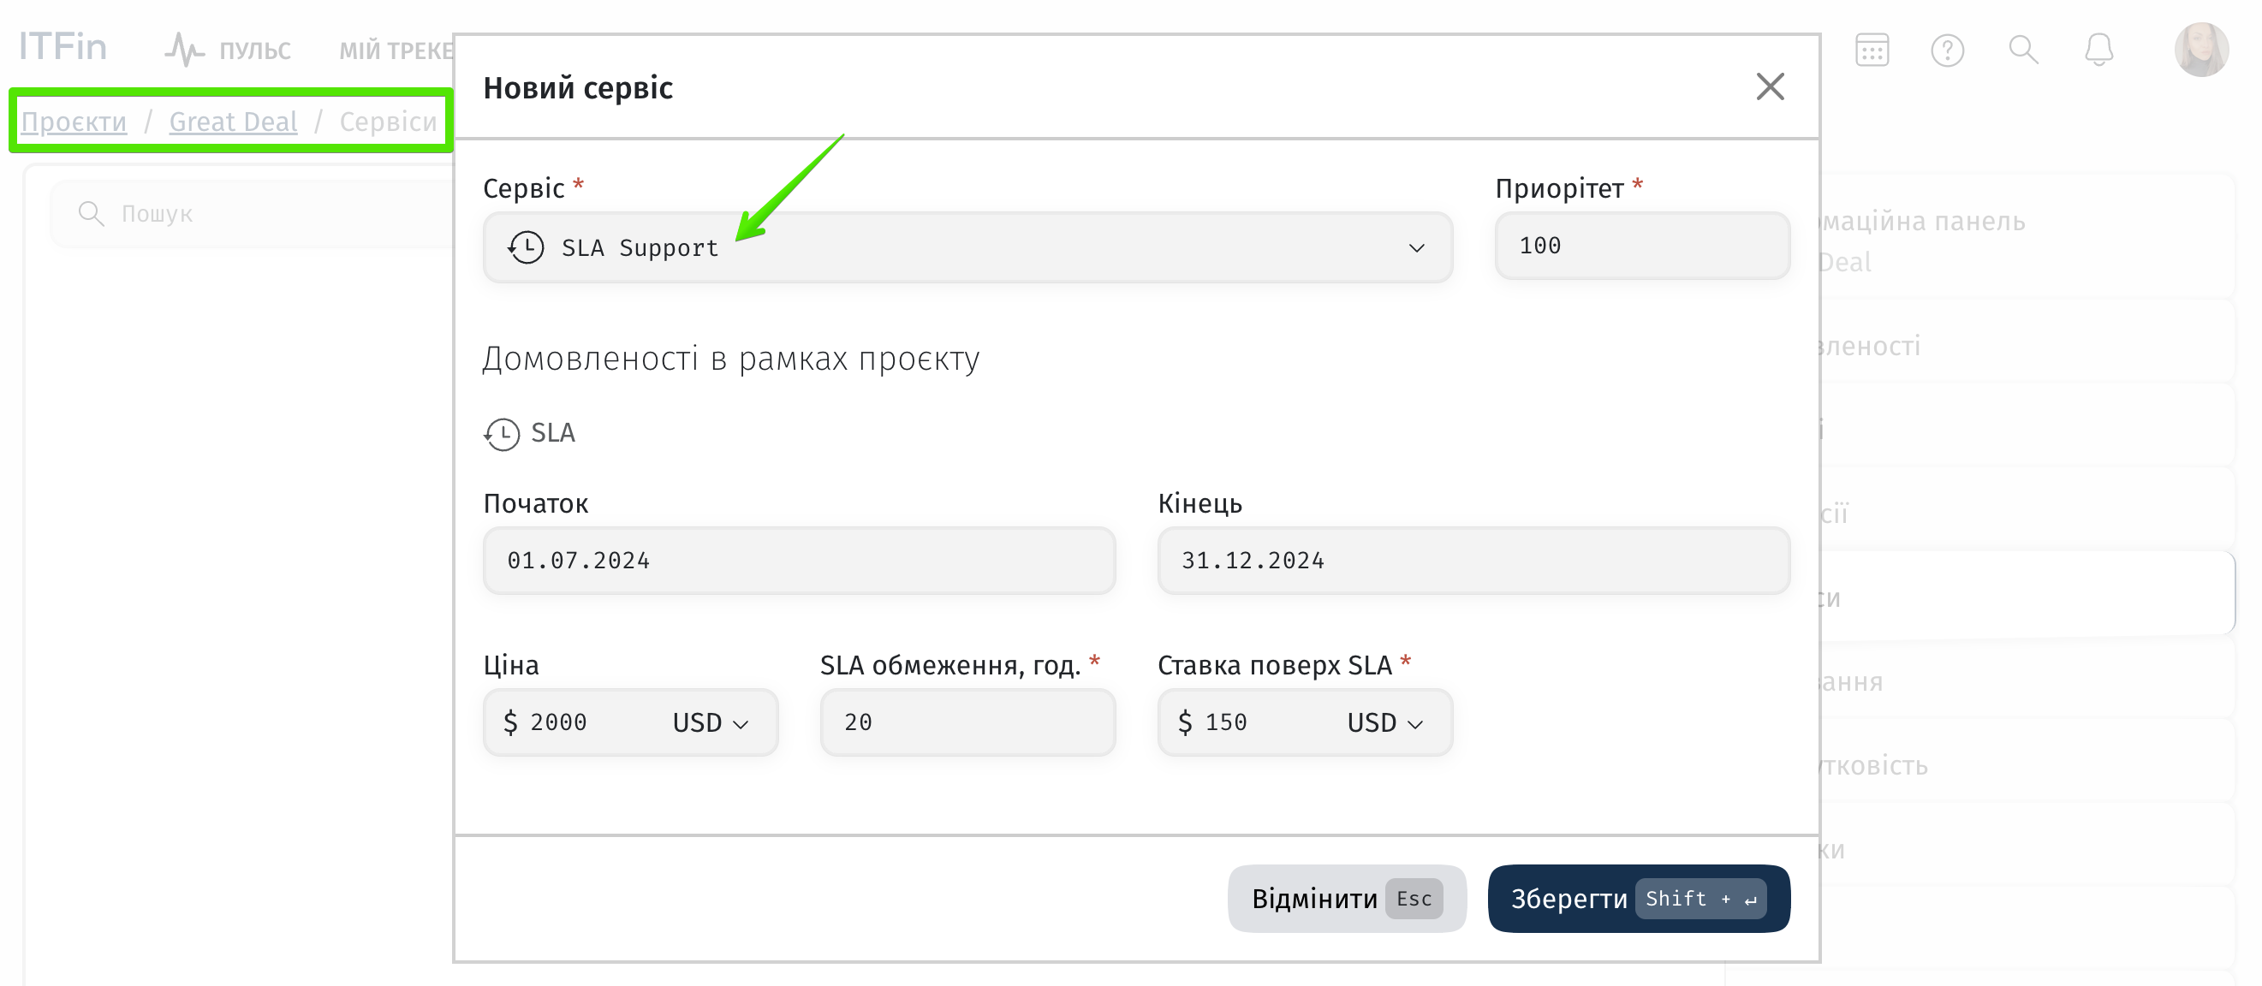Open the Сервіс dropdown with SLA Support
The height and width of the screenshot is (986, 2262).
(967, 247)
